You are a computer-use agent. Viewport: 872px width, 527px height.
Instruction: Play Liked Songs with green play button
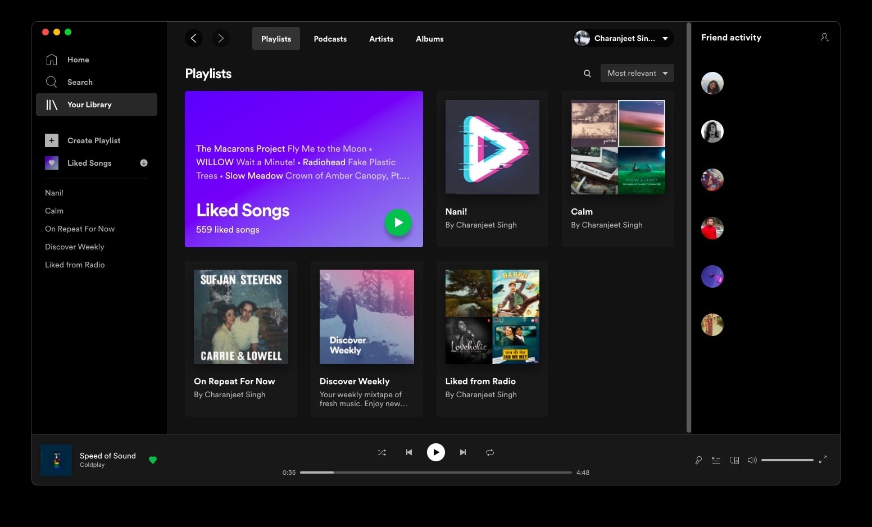[x=398, y=222]
